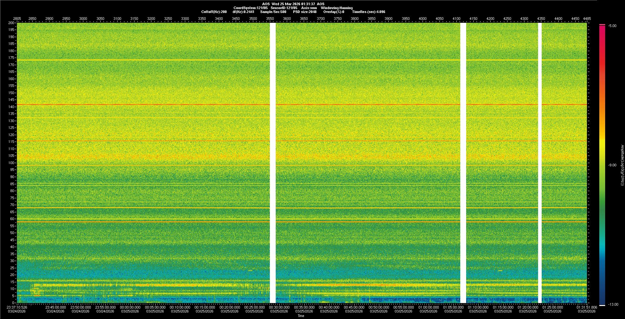Screen dimensions: 625x319
Task: Click the Amplitude Log10 axis title
Action: [622, 165]
